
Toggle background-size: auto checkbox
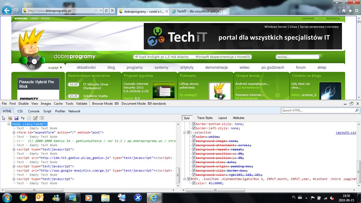[194, 162]
